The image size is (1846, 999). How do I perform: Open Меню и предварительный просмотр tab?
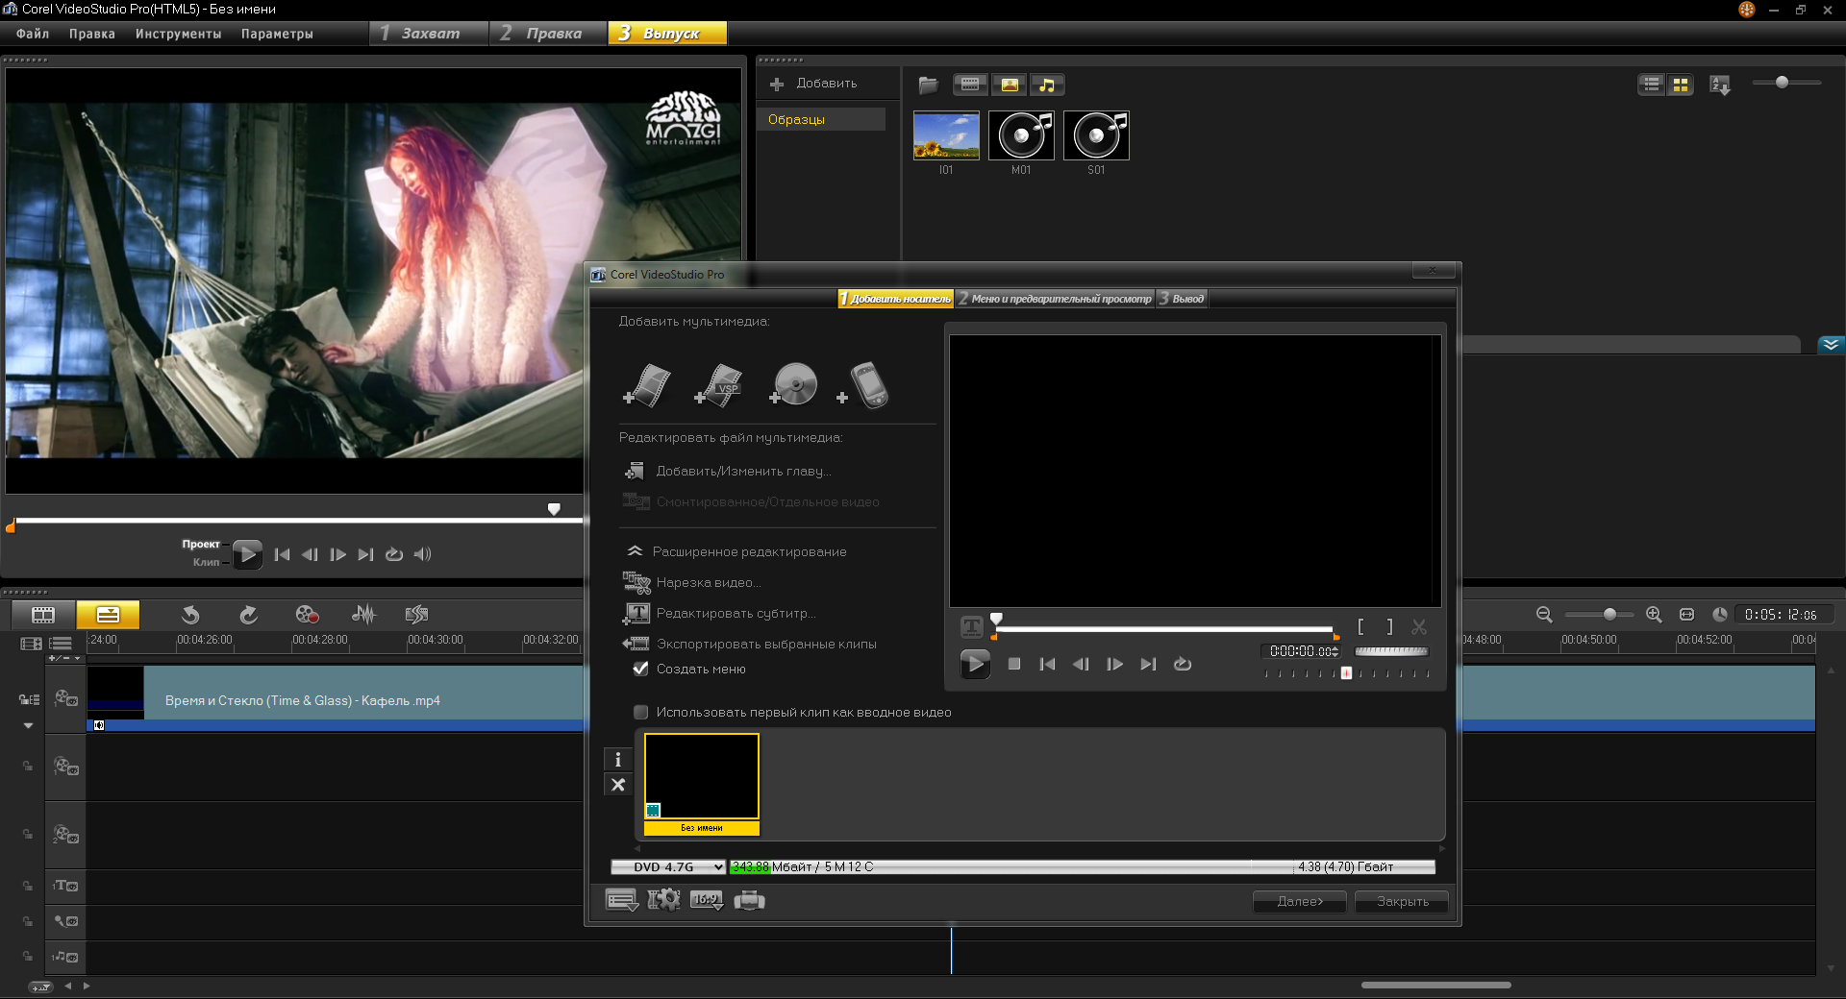(1055, 299)
